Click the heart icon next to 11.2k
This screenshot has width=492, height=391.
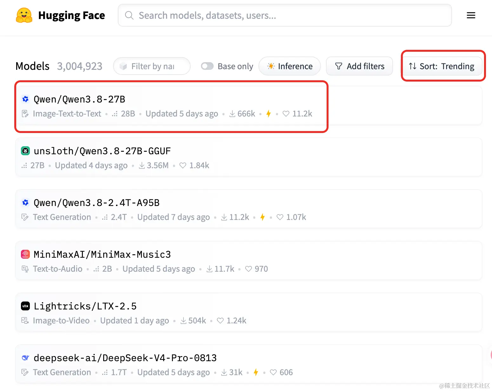(x=286, y=114)
